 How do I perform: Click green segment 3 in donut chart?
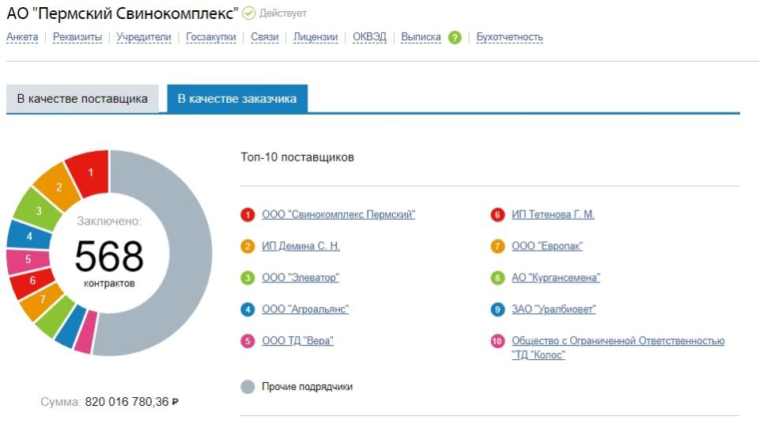[x=37, y=210]
